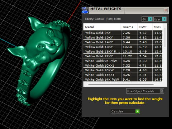Select the Yellow Gold:10KY row

pyautogui.click(x=123, y=38)
